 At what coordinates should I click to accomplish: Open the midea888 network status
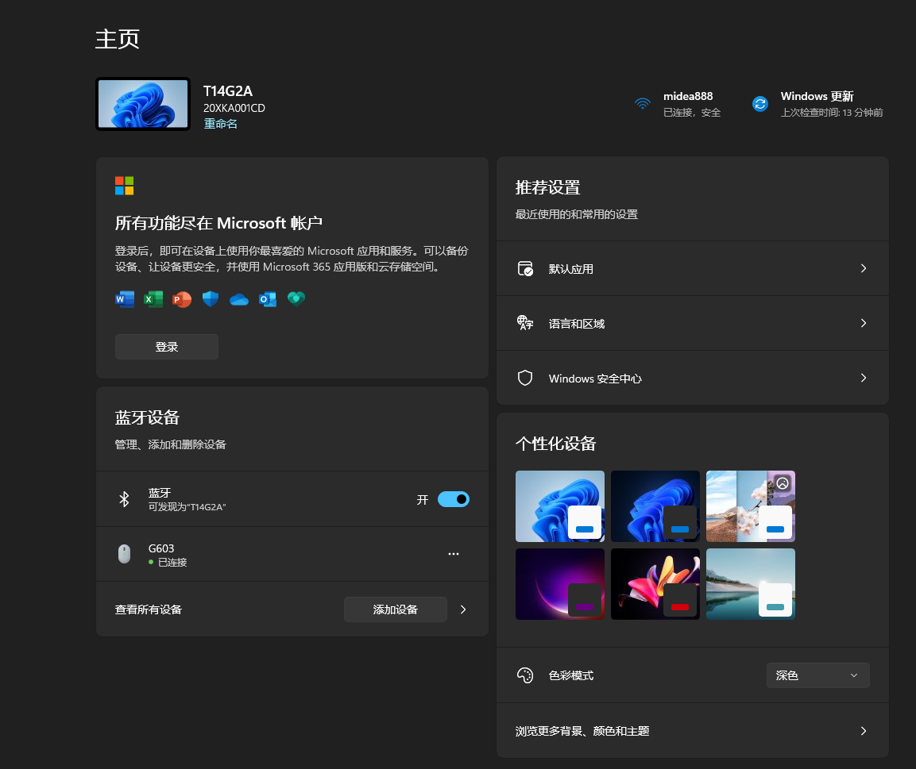pyautogui.click(x=678, y=104)
